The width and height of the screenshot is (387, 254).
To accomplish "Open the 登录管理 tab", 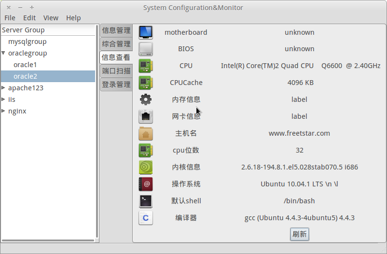I will click(x=116, y=85).
